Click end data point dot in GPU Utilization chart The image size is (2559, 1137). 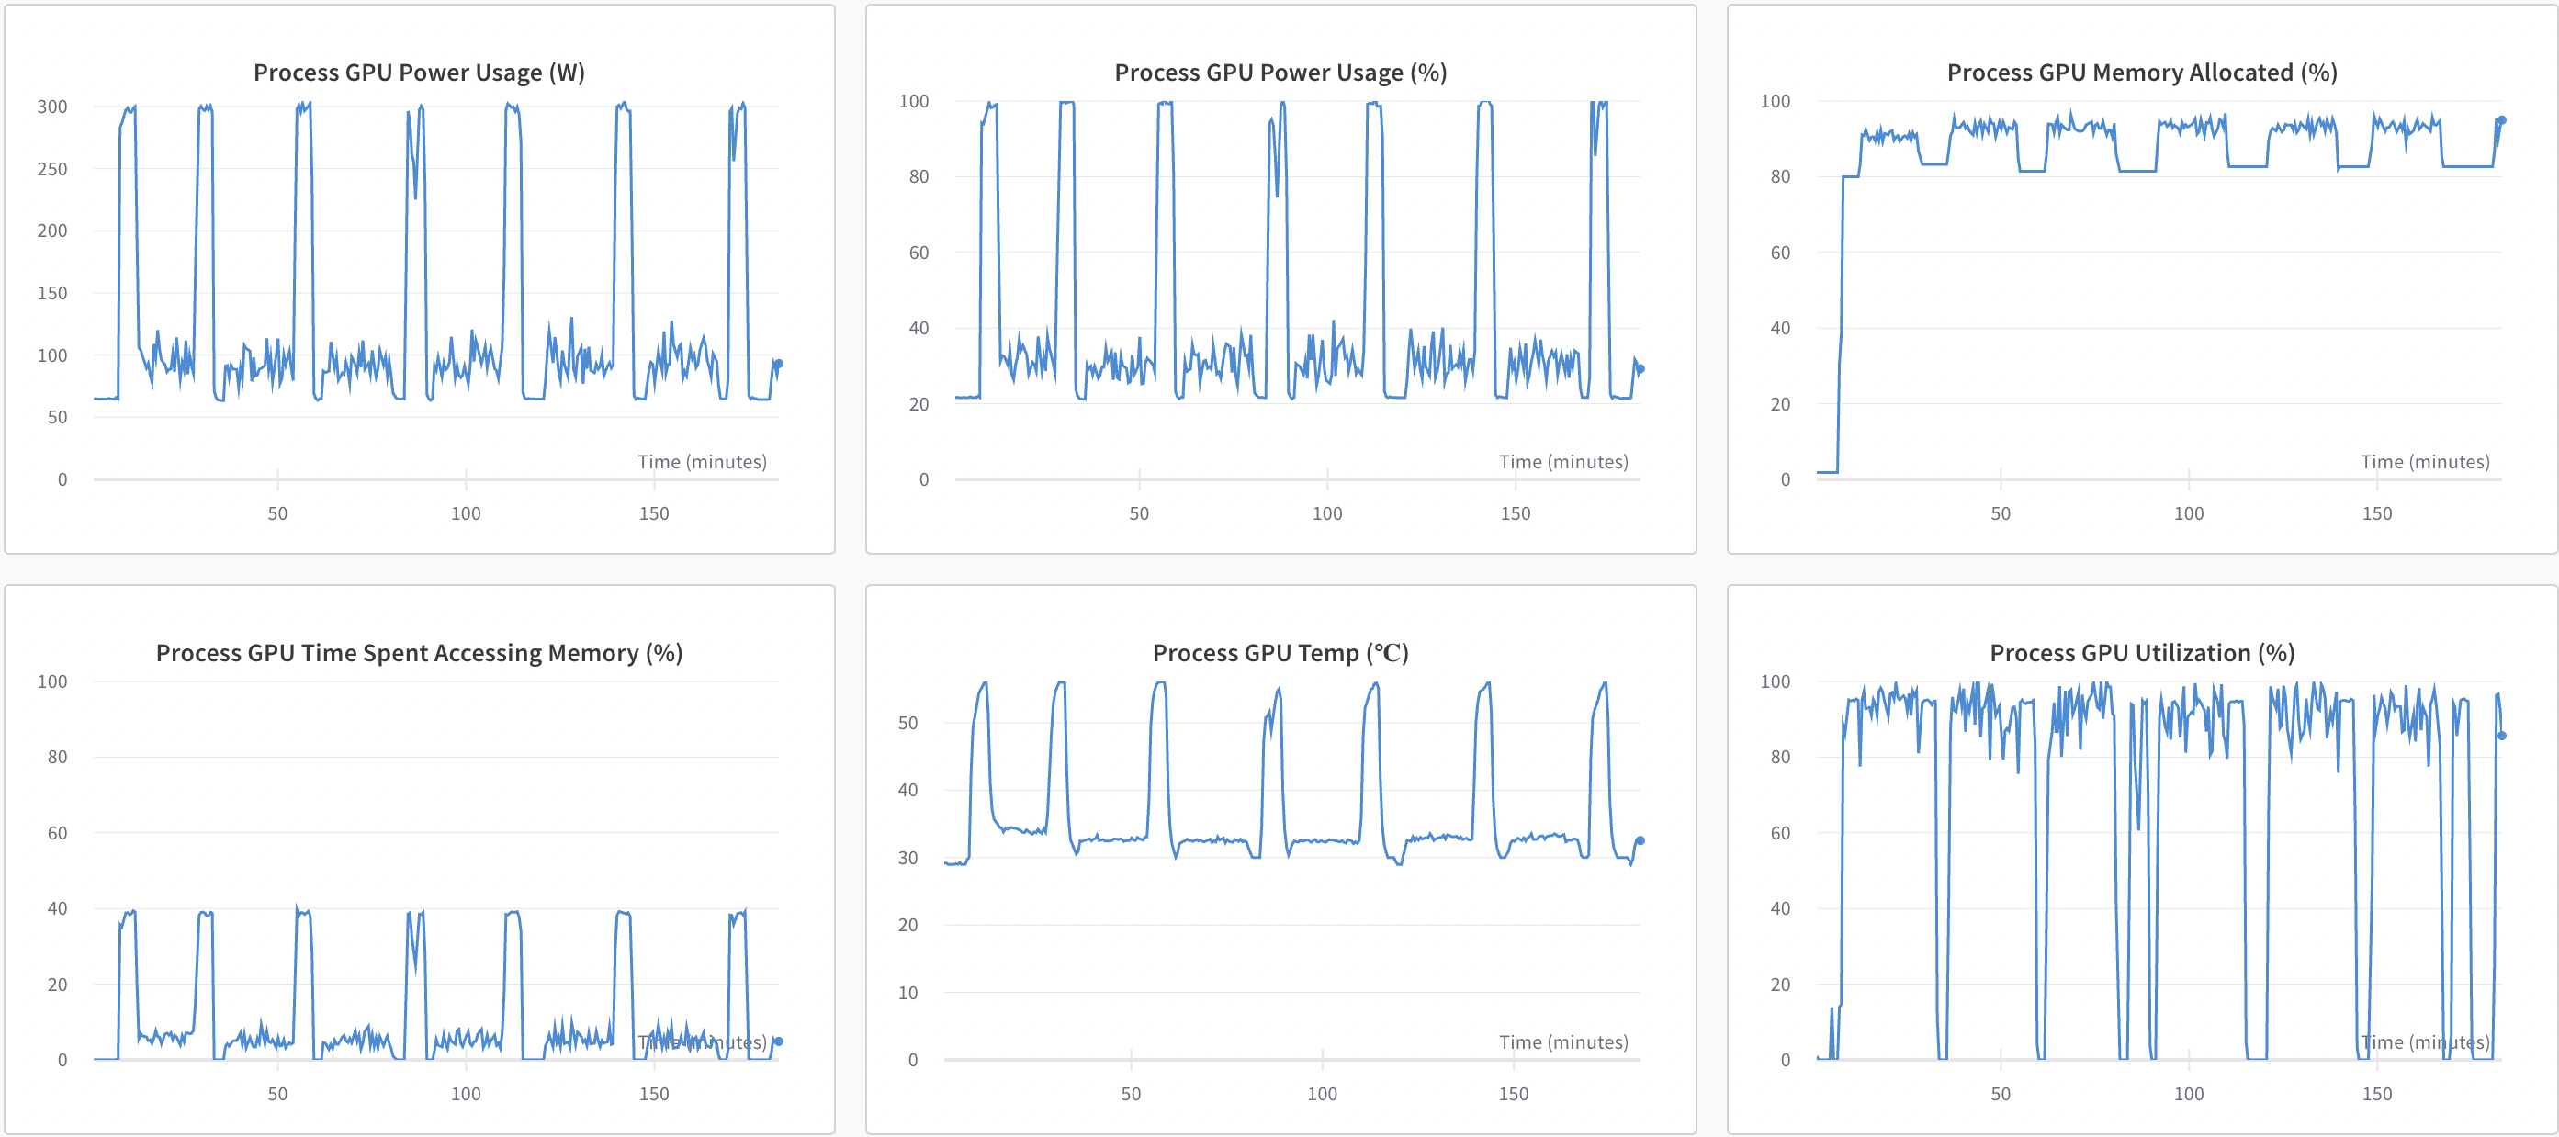2501,736
